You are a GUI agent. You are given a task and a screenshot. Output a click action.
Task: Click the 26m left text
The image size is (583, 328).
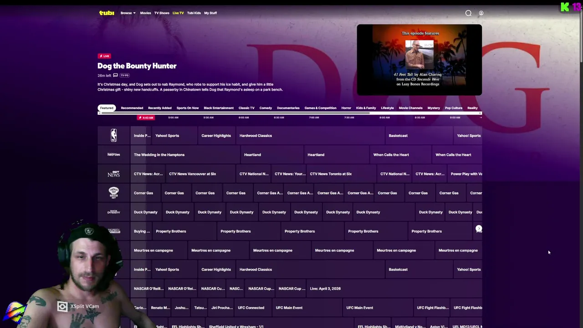click(x=104, y=76)
